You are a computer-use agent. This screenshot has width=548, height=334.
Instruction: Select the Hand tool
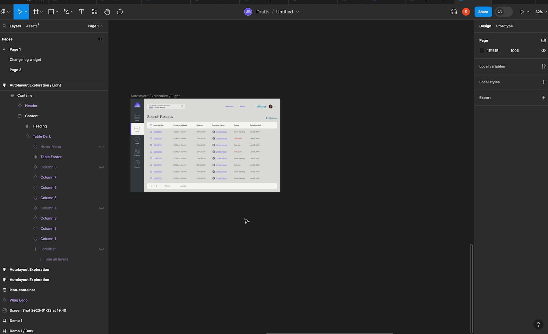click(x=107, y=12)
